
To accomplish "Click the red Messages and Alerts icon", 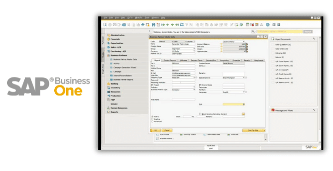I will coord(273,110).
